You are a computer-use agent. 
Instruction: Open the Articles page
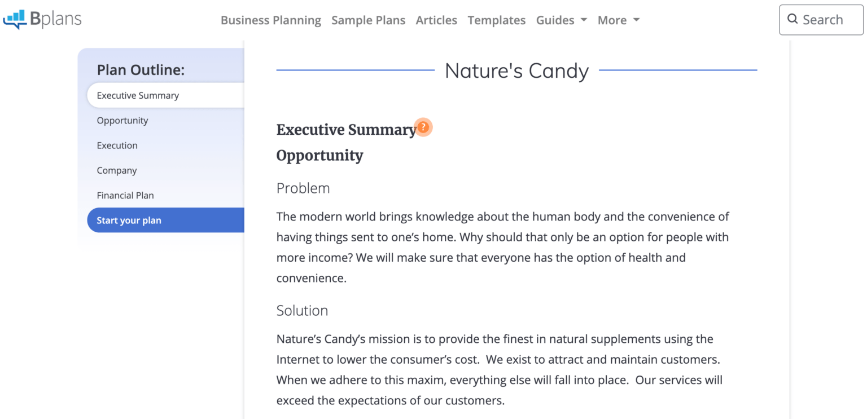tap(436, 20)
